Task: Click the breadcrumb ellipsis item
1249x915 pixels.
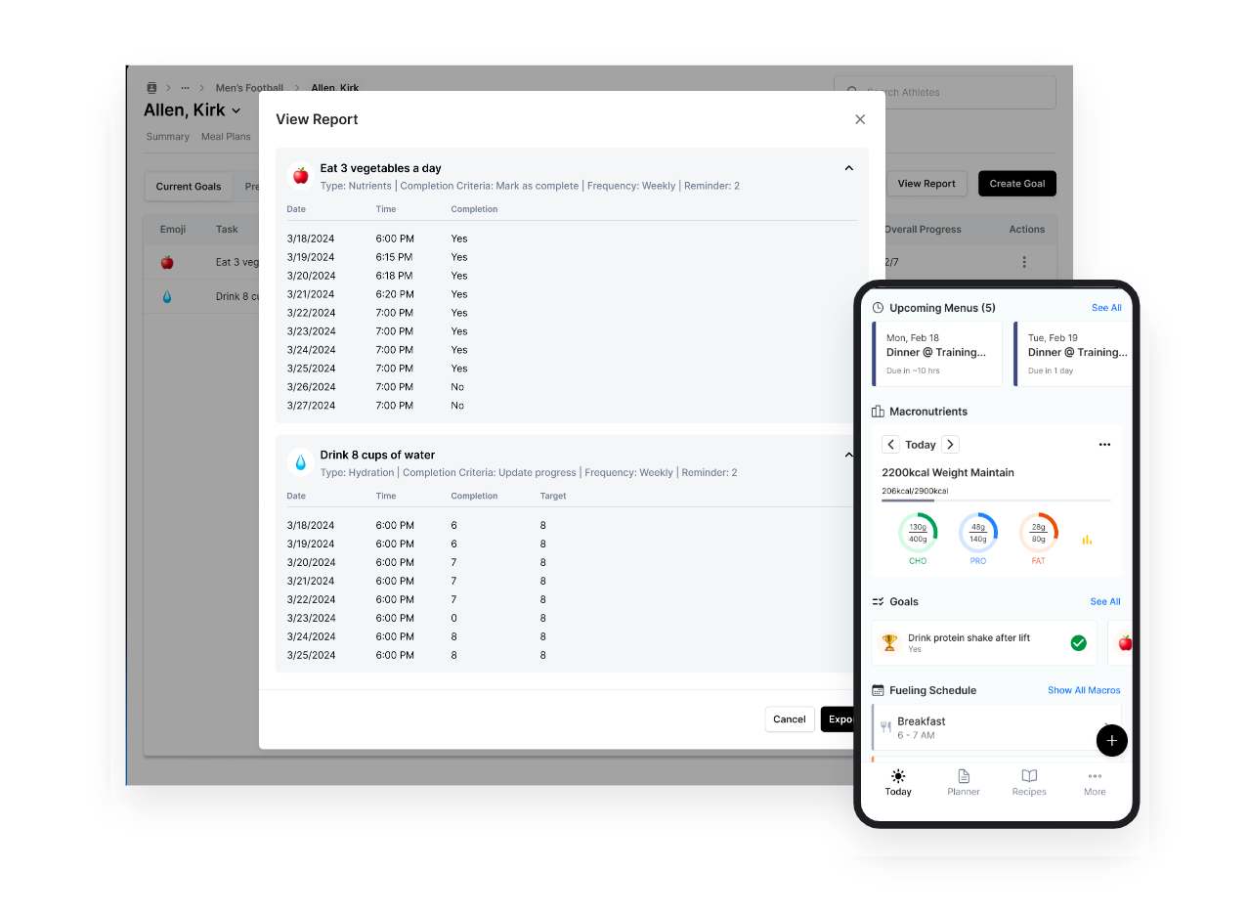Action: pyautogui.click(x=185, y=88)
